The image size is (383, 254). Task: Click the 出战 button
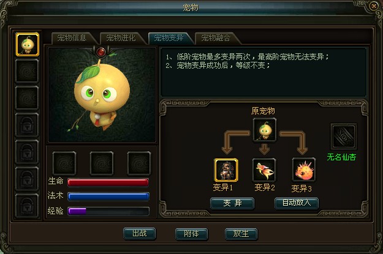[x=140, y=234]
